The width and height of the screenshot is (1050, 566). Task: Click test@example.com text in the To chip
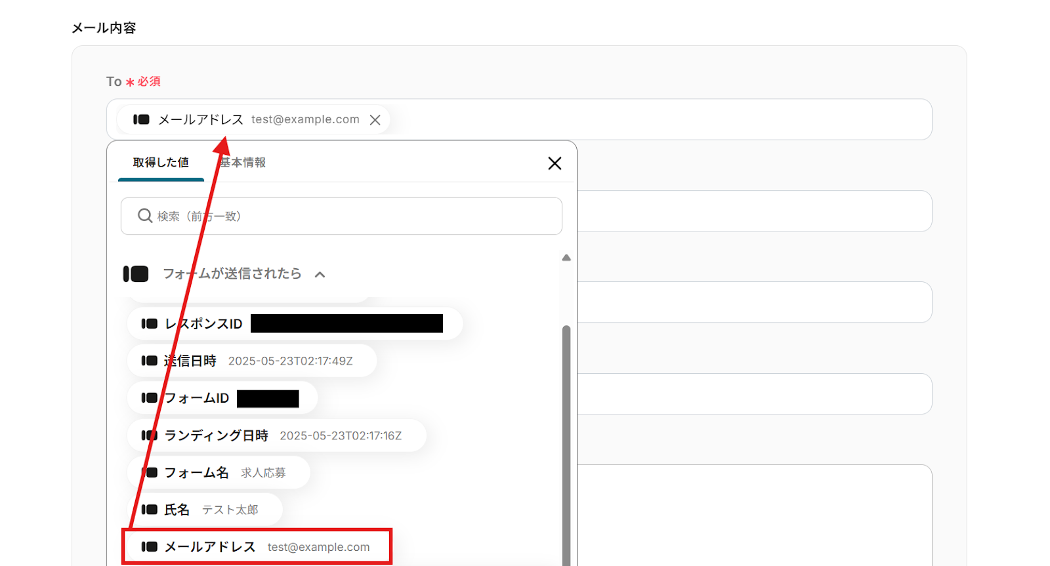pyautogui.click(x=305, y=119)
